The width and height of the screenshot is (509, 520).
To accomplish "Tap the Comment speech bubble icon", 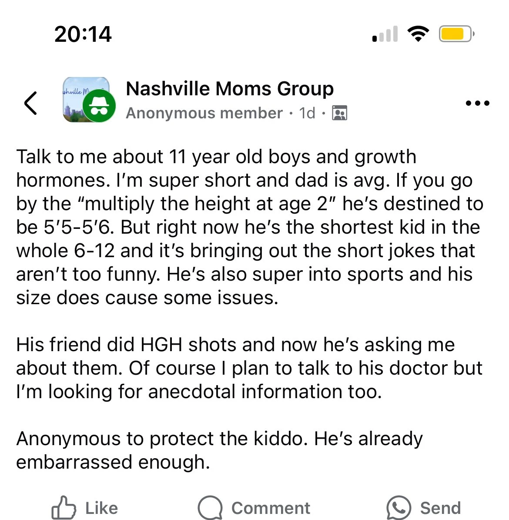I will click(210, 507).
